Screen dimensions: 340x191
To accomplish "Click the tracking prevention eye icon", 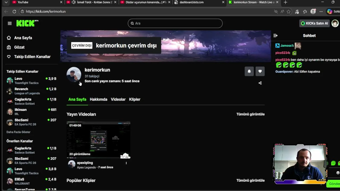I will [x=276, y=11].
